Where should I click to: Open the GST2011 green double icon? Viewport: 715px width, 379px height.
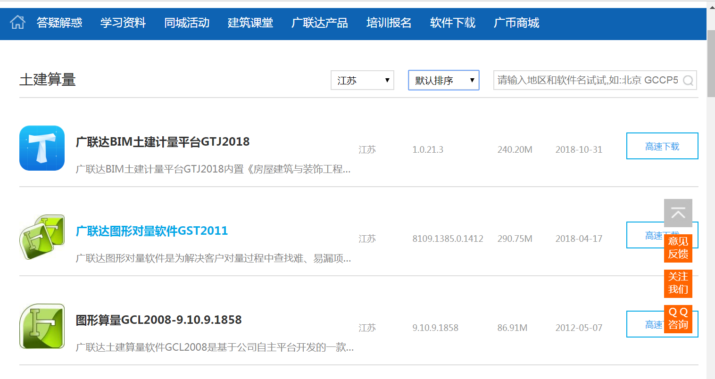click(x=42, y=237)
